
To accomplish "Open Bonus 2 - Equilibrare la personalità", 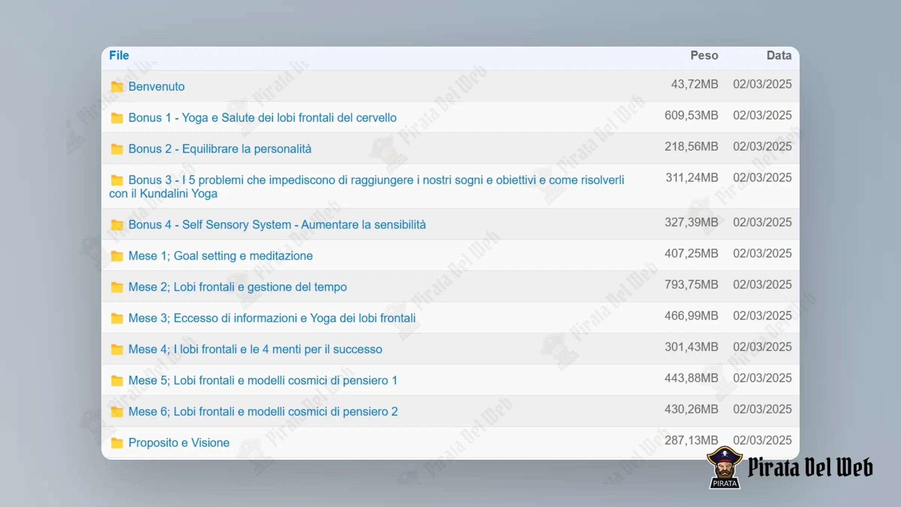I will coord(220,149).
